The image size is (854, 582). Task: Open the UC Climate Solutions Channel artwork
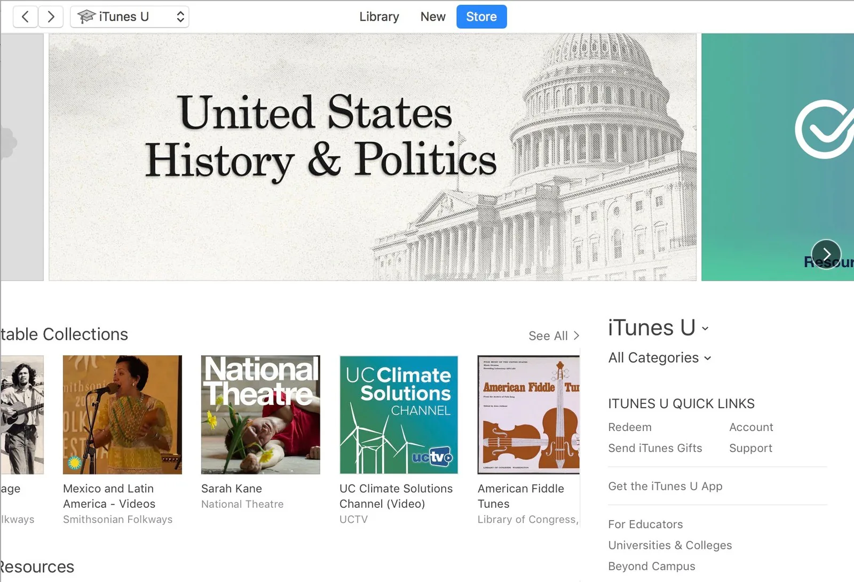tap(399, 415)
